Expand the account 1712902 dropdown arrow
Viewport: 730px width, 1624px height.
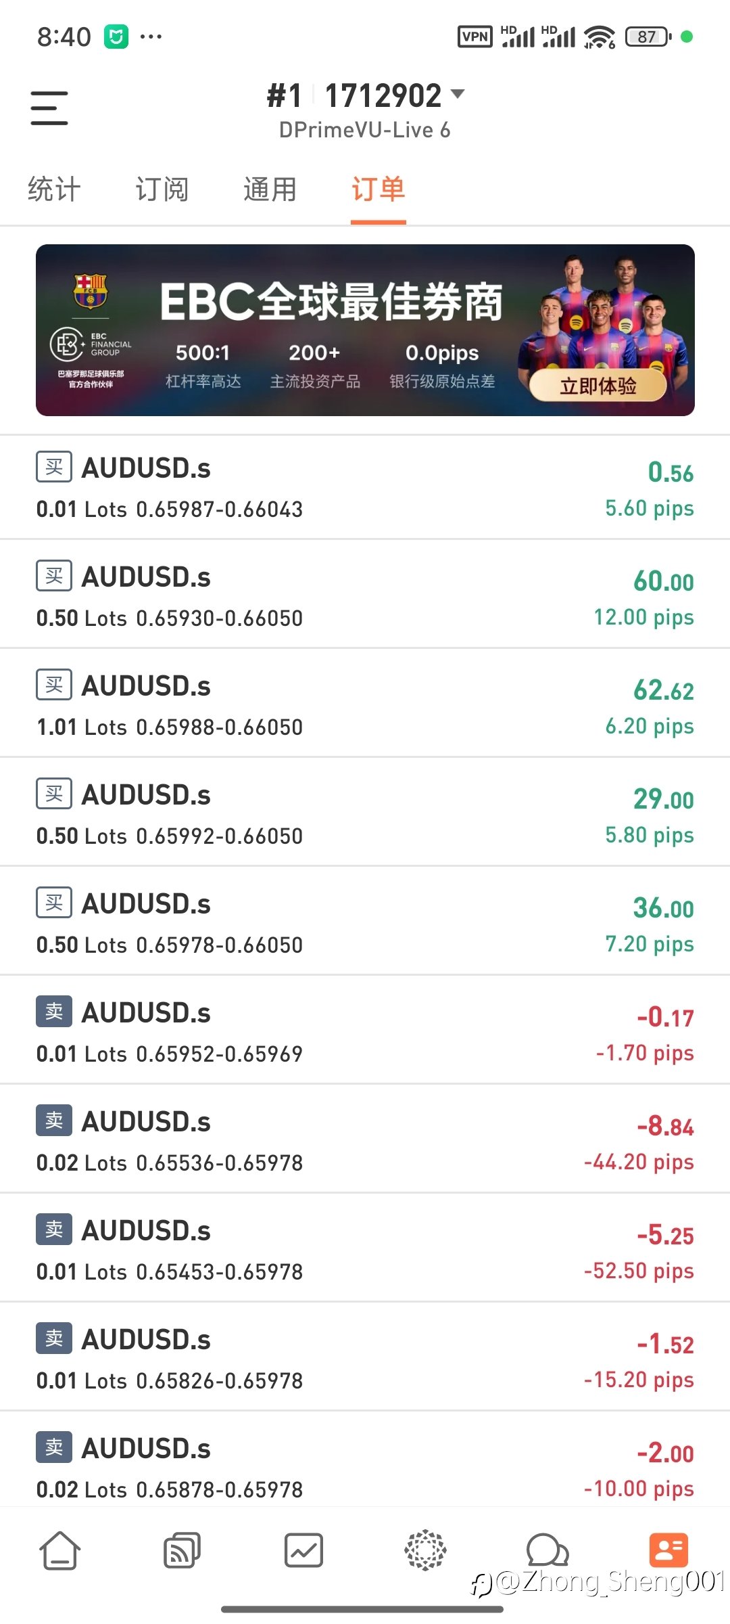(458, 94)
